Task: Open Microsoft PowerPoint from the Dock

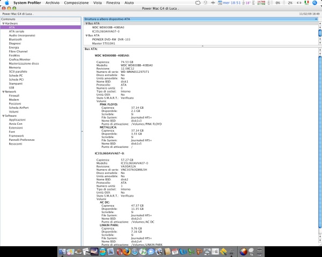Action: coord(199,252)
